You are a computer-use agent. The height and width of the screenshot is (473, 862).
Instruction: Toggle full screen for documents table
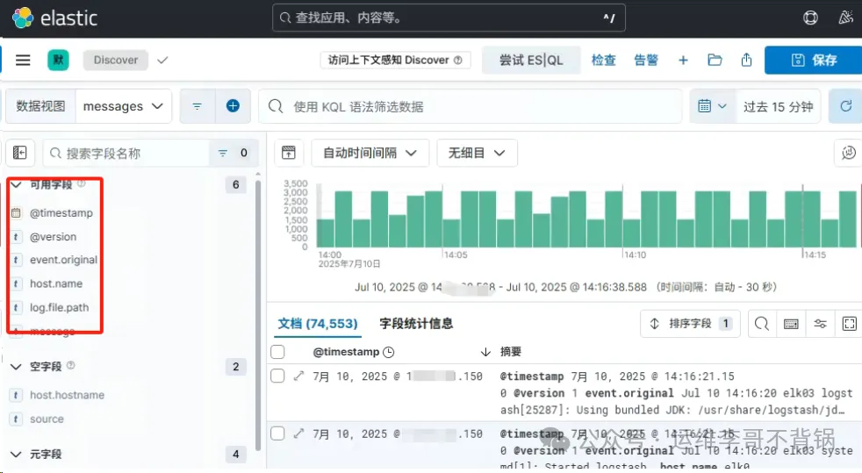click(848, 324)
